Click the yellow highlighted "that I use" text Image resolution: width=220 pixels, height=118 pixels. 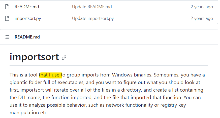50,75
